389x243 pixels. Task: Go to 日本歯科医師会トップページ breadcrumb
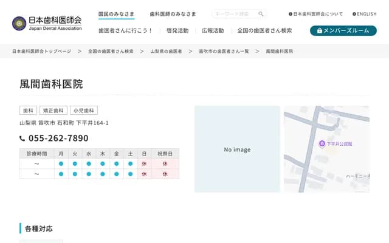[x=42, y=52]
